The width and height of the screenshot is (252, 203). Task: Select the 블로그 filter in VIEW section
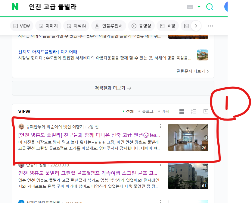pos(146,111)
